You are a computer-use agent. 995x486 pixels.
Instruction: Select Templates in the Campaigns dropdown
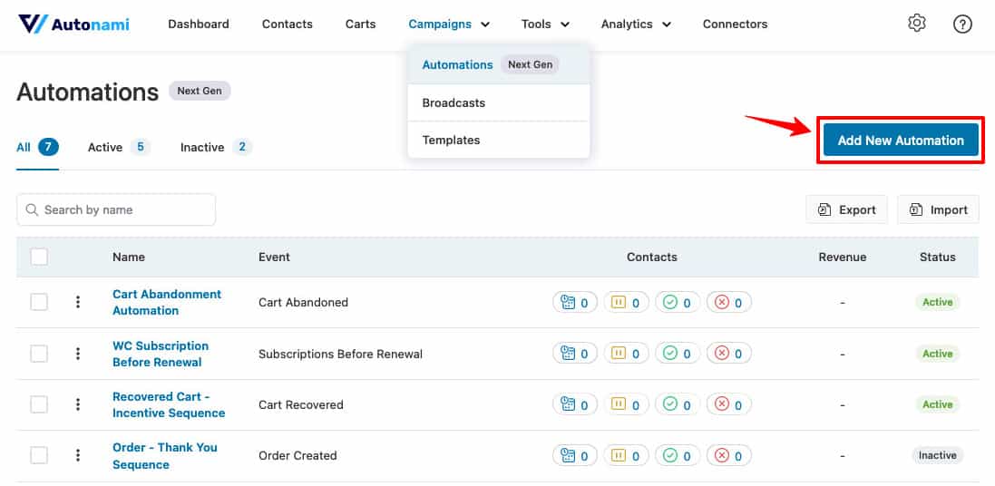[x=499, y=141]
